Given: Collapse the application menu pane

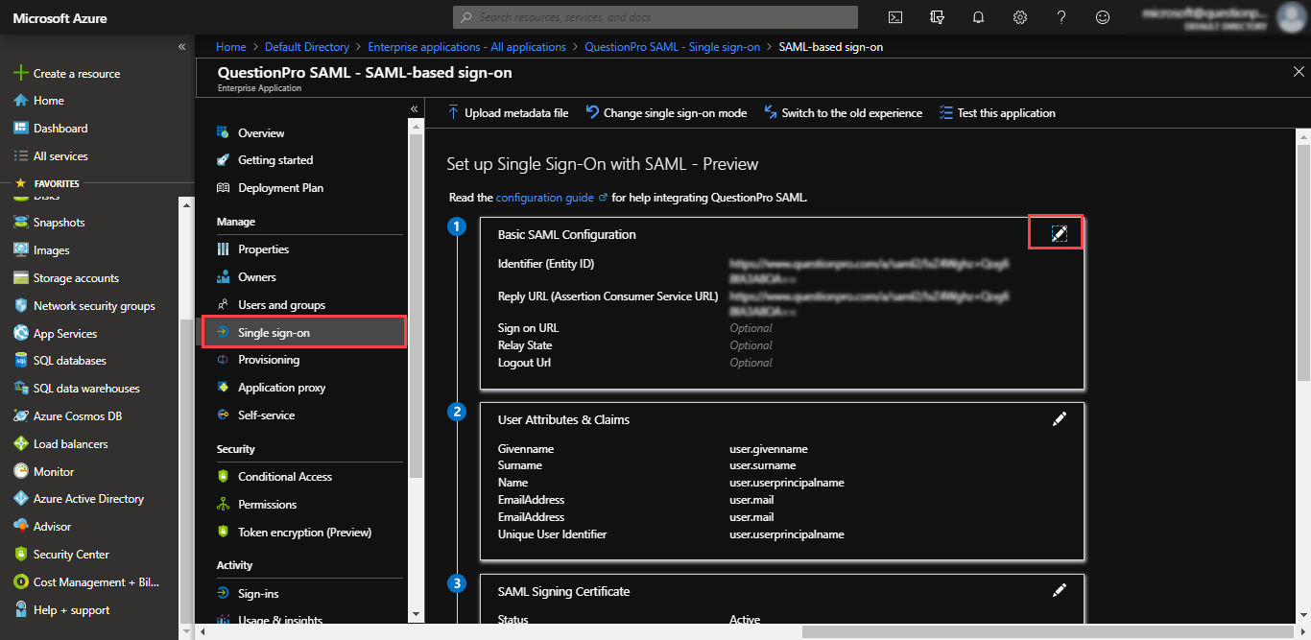Looking at the screenshot, I should 415,109.
